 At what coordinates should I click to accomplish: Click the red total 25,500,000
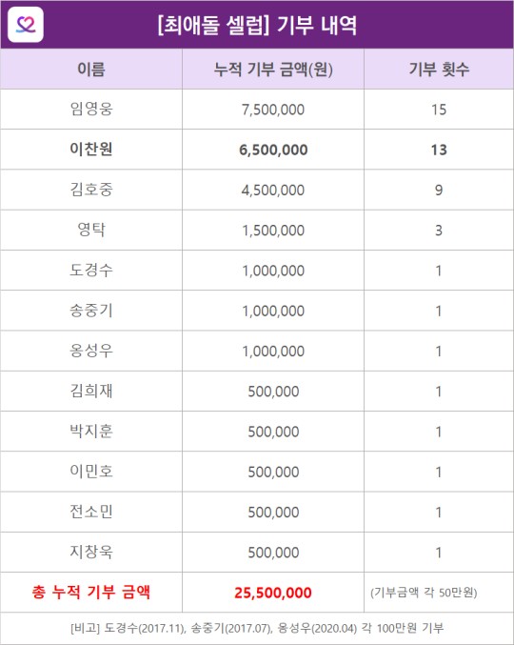(273, 593)
